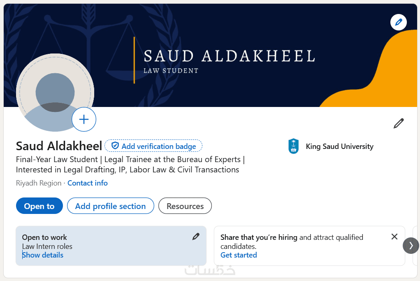This screenshot has height=281, width=420.
Task: Expand the Add profile section menu
Action: click(110, 206)
